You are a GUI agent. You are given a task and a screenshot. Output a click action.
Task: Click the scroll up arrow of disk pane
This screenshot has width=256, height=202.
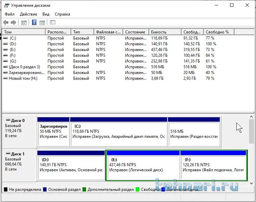pos(251,117)
